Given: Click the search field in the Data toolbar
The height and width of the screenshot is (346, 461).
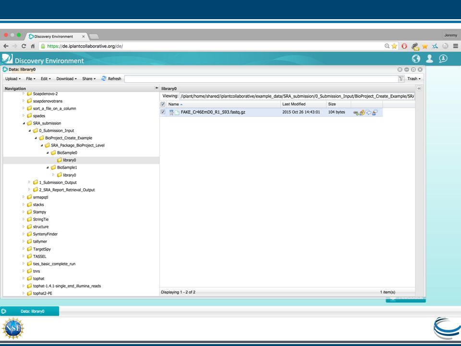Looking at the screenshot, I should (x=261, y=78).
